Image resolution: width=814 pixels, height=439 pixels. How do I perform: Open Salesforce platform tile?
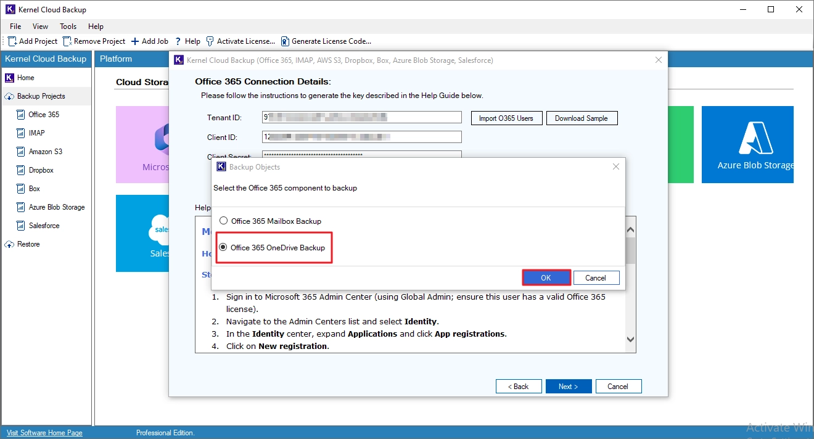[142, 233]
